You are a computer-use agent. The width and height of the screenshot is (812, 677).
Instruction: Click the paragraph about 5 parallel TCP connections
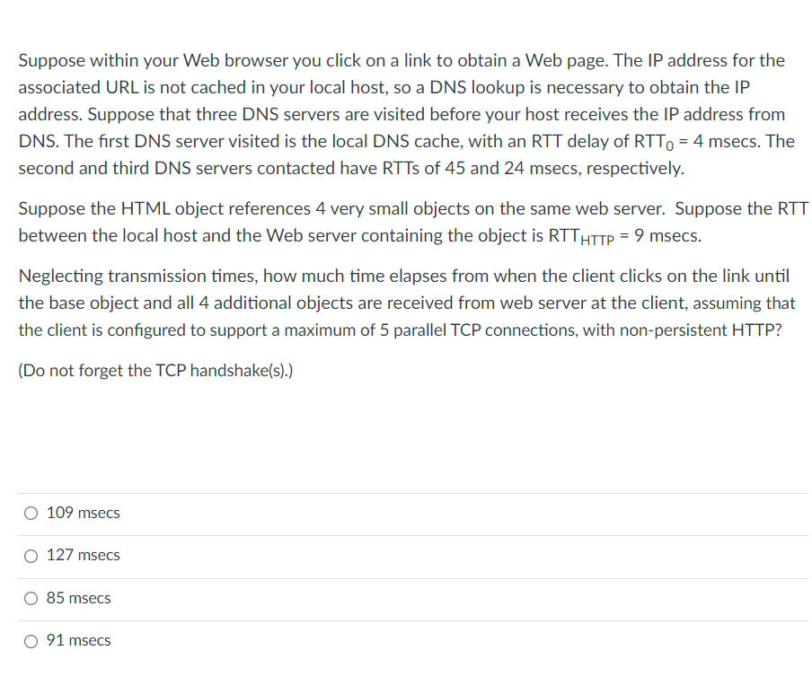point(404,303)
